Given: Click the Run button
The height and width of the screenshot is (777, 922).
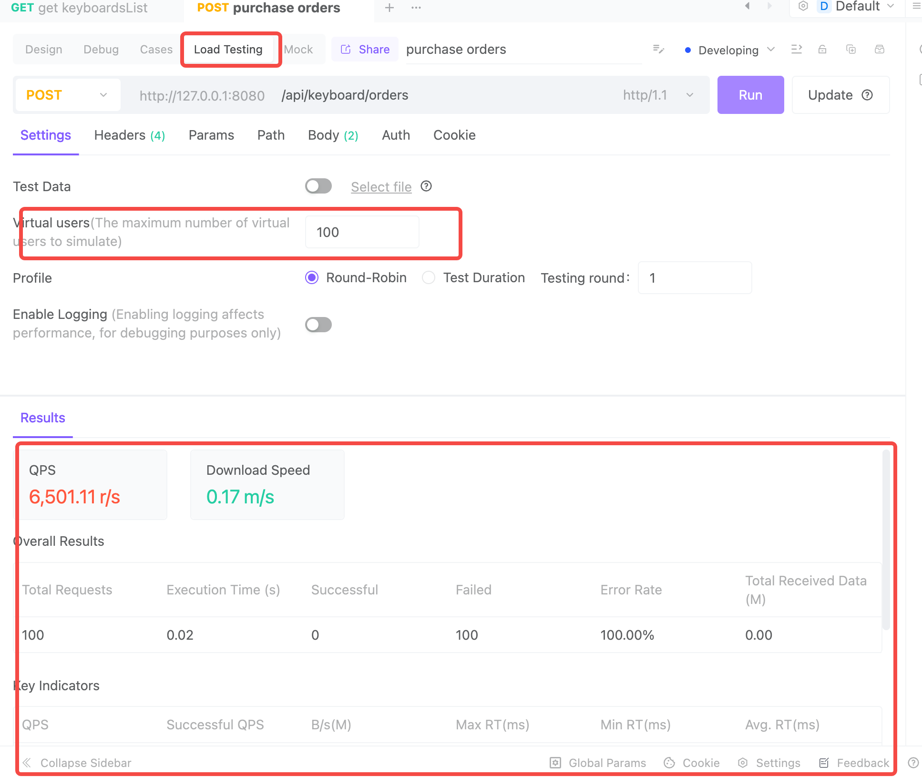Looking at the screenshot, I should (x=750, y=95).
